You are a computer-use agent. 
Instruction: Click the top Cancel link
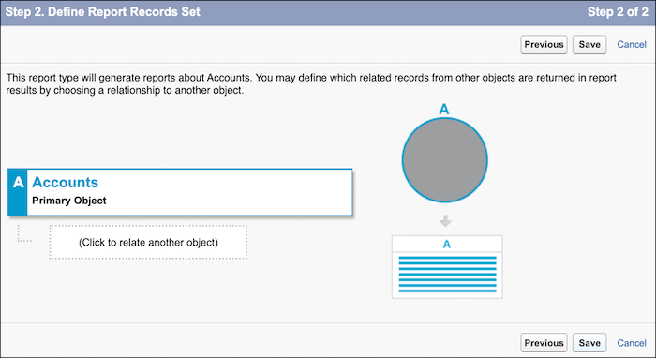(632, 45)
